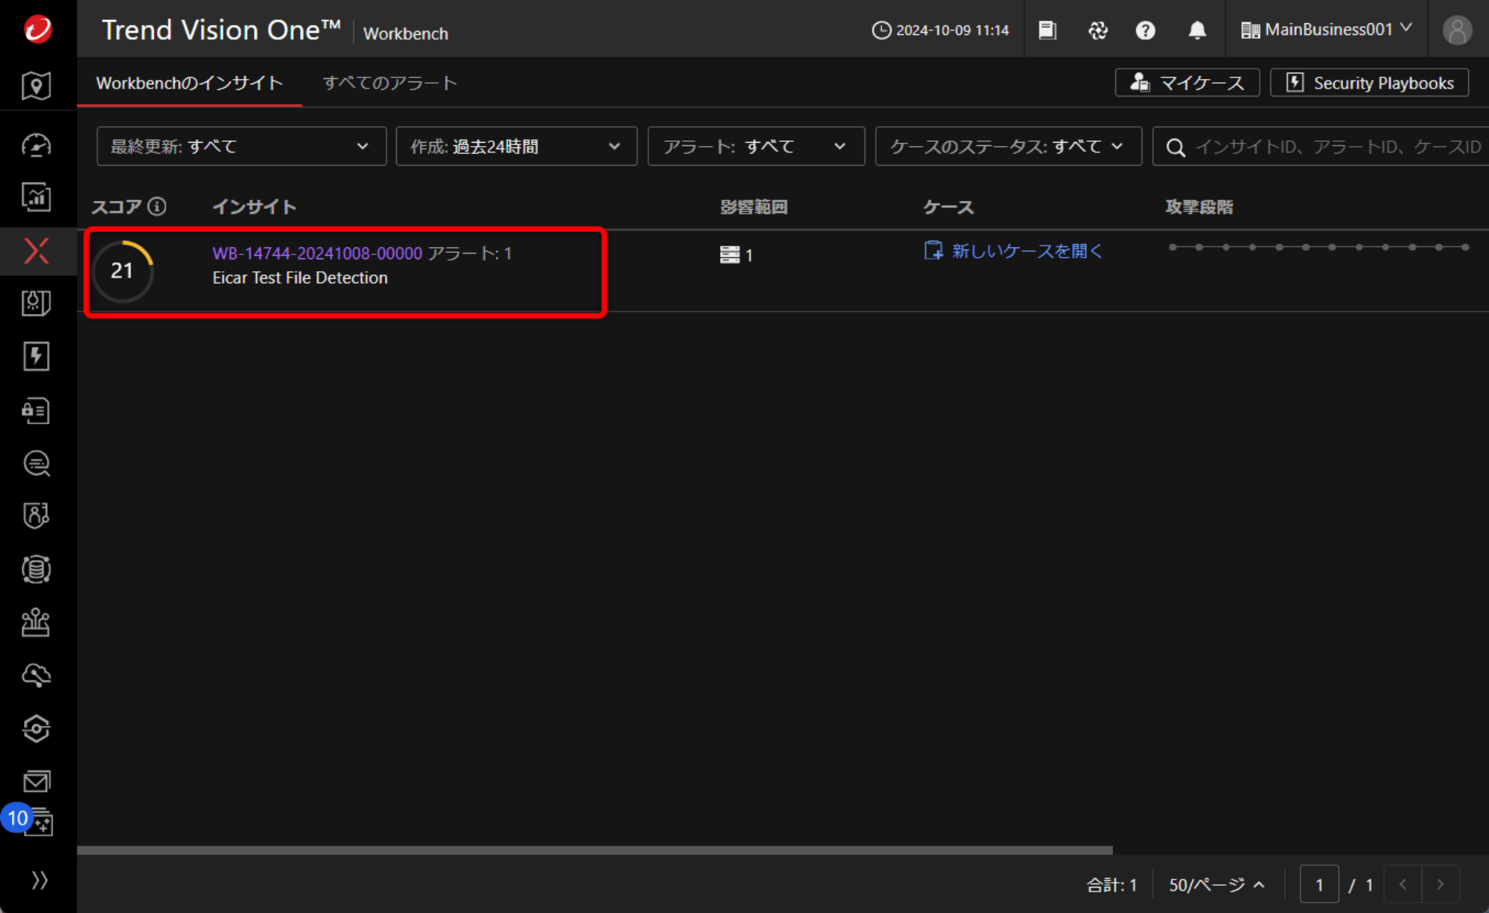Image resolution: width=1489 pixels, height=913 pixels.
Task: Click the page number input field
Action: coord(1319,884)
